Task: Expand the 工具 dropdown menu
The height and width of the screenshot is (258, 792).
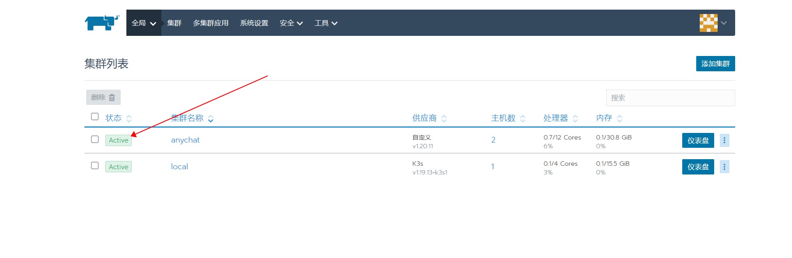Action: point(326,23)
